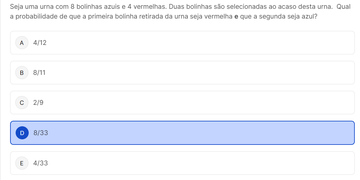Screen dimensions: 360x180
Task: Choose the answer text 4/33
Action: [x=40, y=163]
